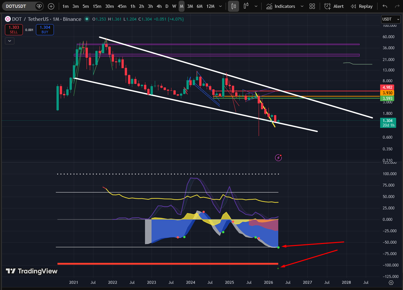This screenshot has height=290, width=403.
Task: Expand the timeframe list dropdown arrow
Action: [221, 6]
